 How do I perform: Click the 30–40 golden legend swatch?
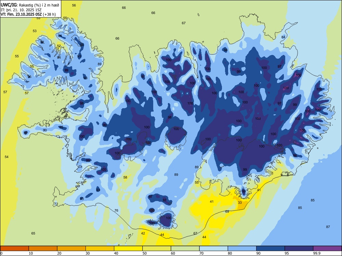[x=100, y=248]
